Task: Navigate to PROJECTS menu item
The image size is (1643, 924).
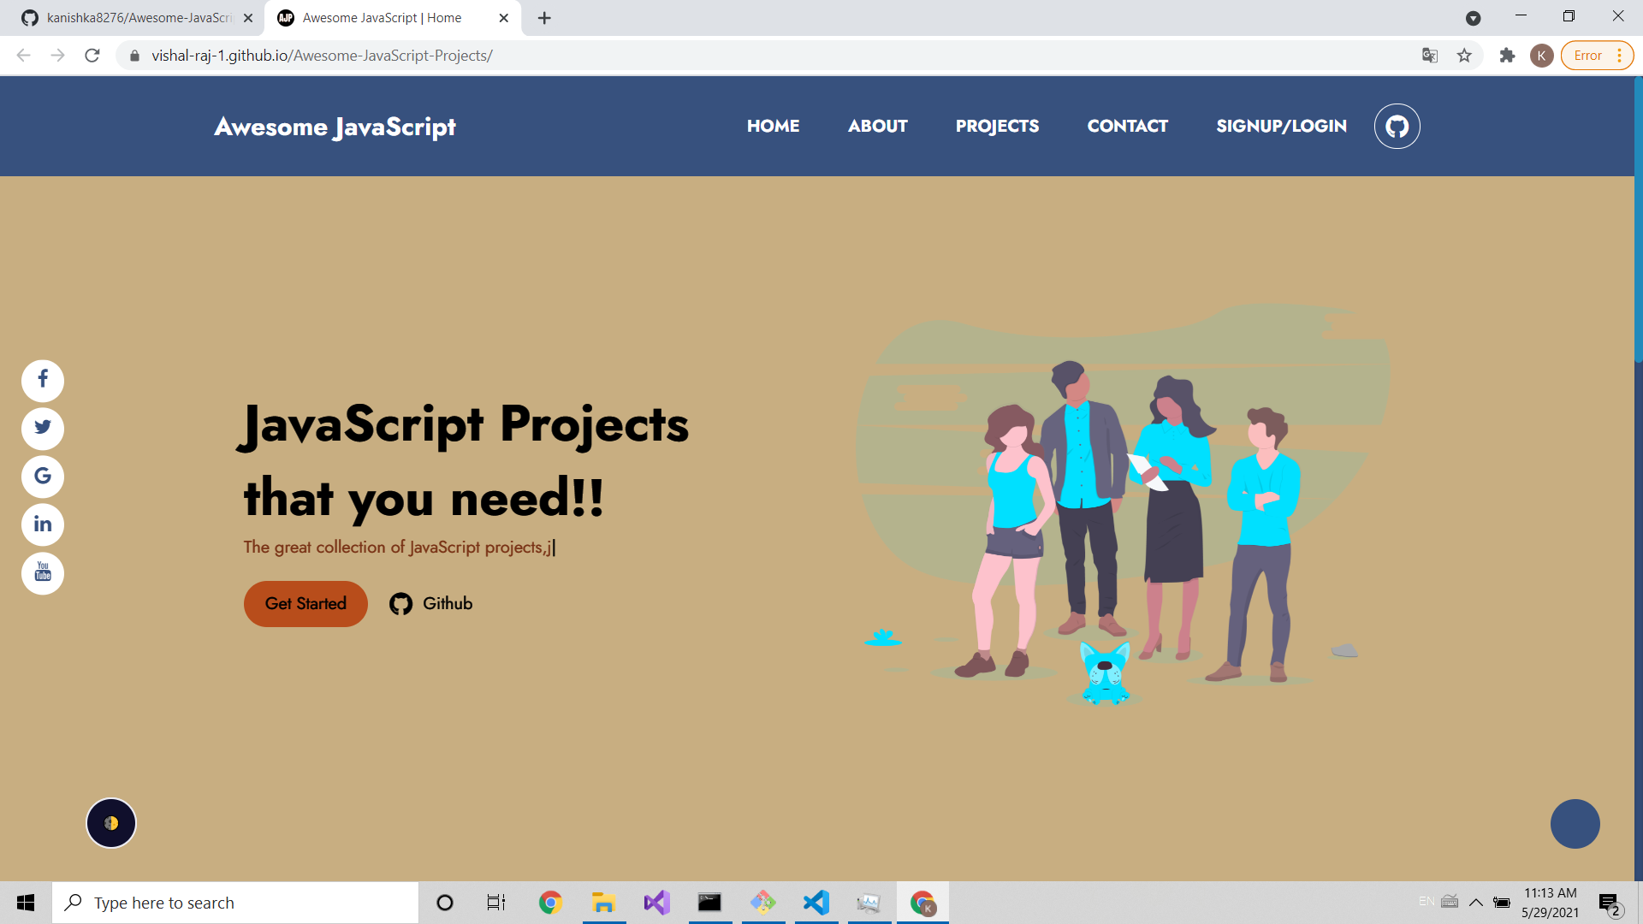Action: 997,127
